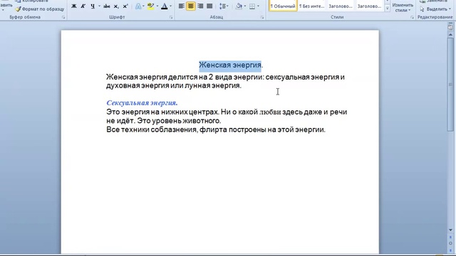Click the Копировать button

pyautogui.click(x=31, y=1)
